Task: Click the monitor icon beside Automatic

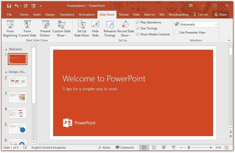Action: 177,24
